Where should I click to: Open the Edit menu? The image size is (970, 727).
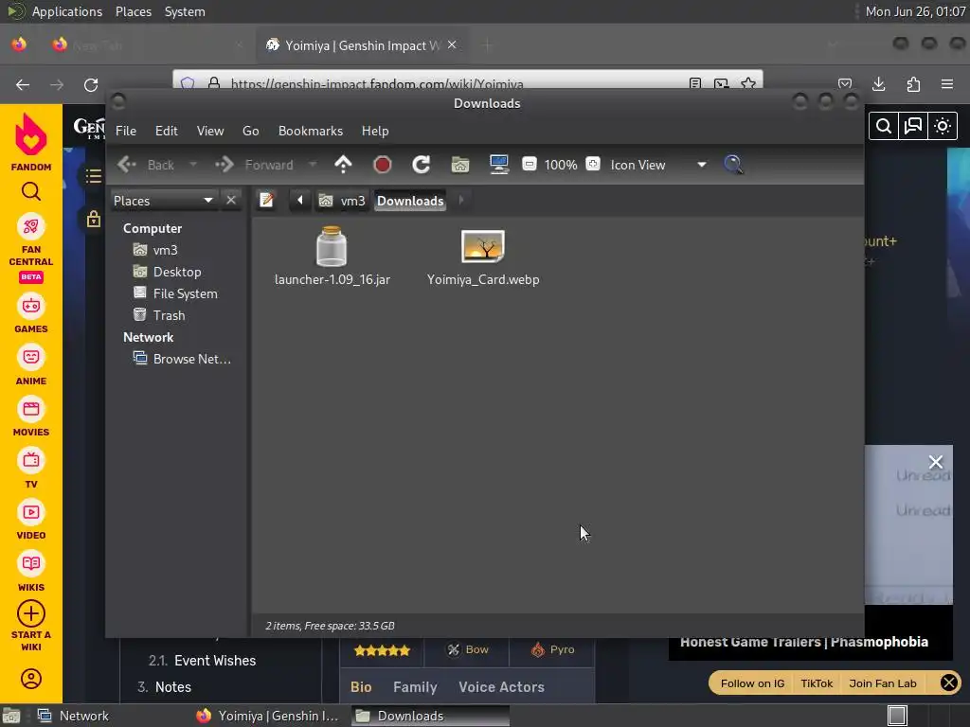click(x=167, y=131)
